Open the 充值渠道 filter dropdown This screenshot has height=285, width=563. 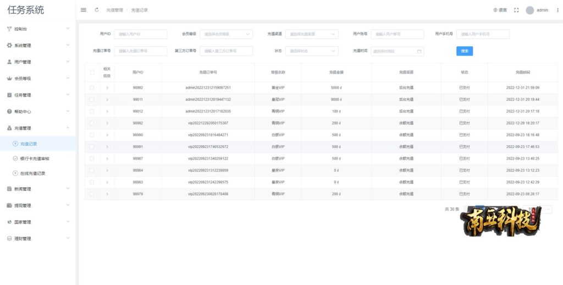312,34
